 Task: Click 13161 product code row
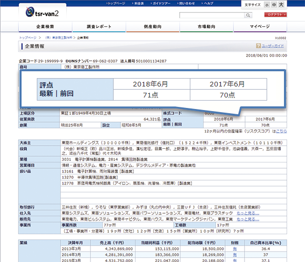point(174,171)
